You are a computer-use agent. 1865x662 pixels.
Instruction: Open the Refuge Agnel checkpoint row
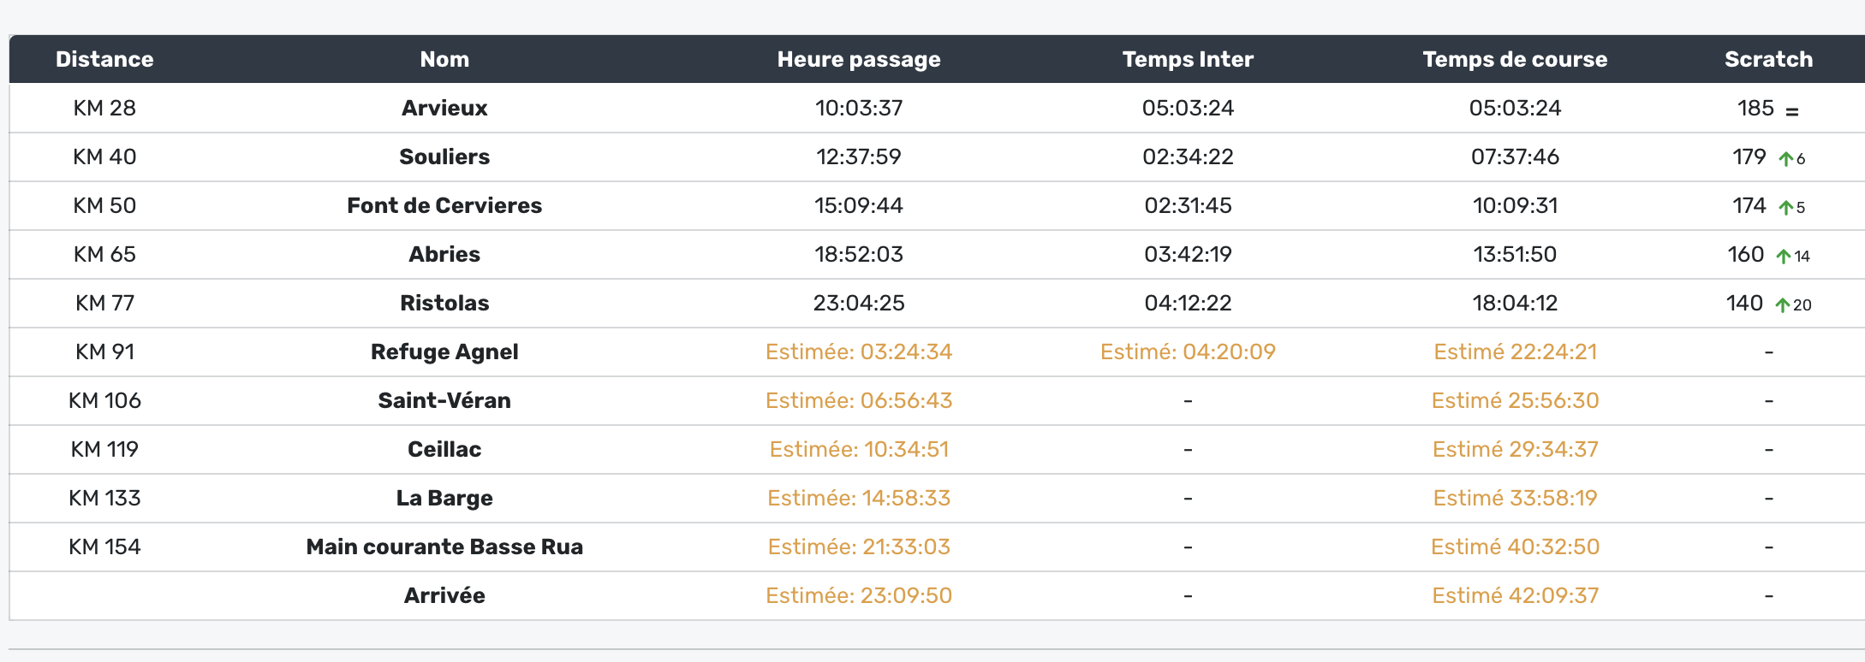pyautogui.click(x=444, y=352)
